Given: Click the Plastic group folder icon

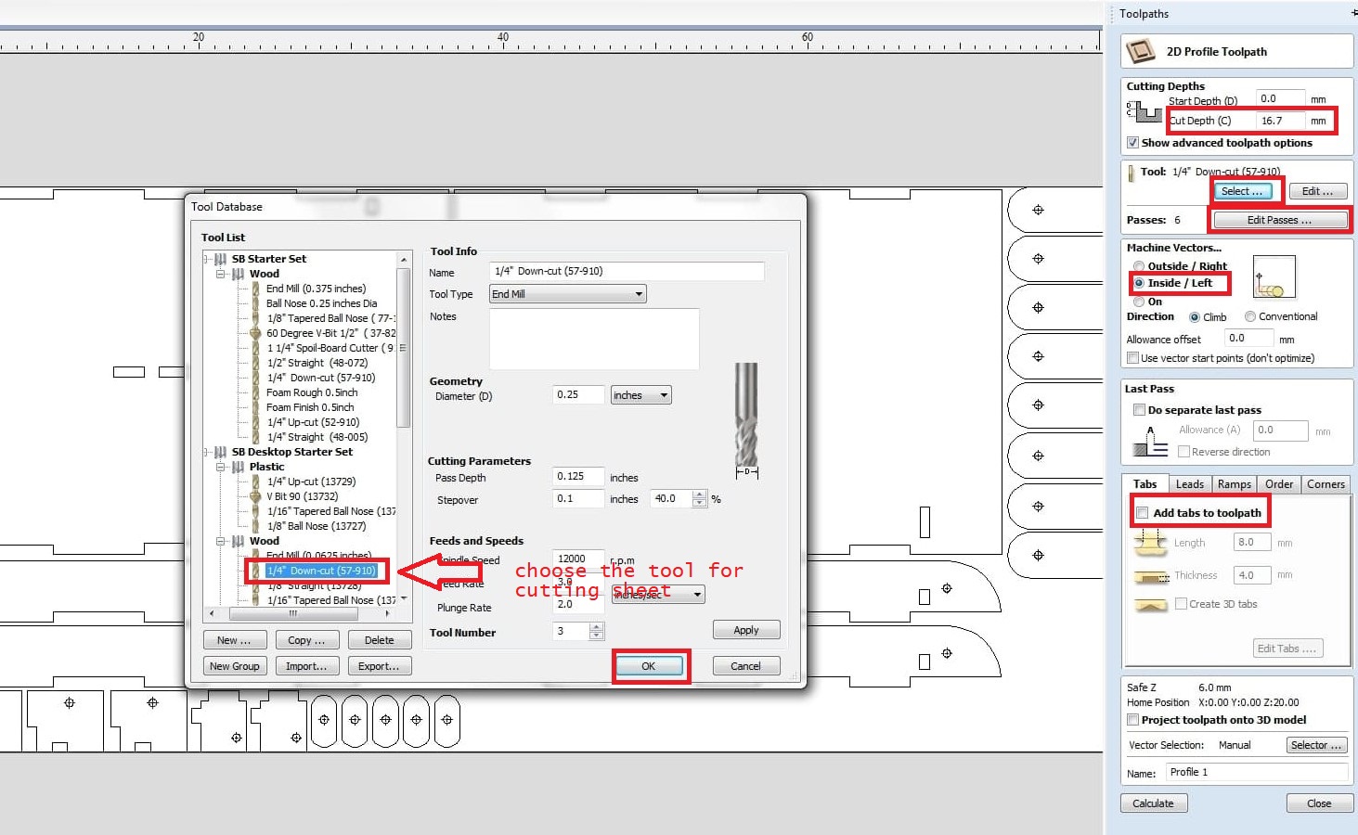Looking at the screenshot, I should 238,467.
